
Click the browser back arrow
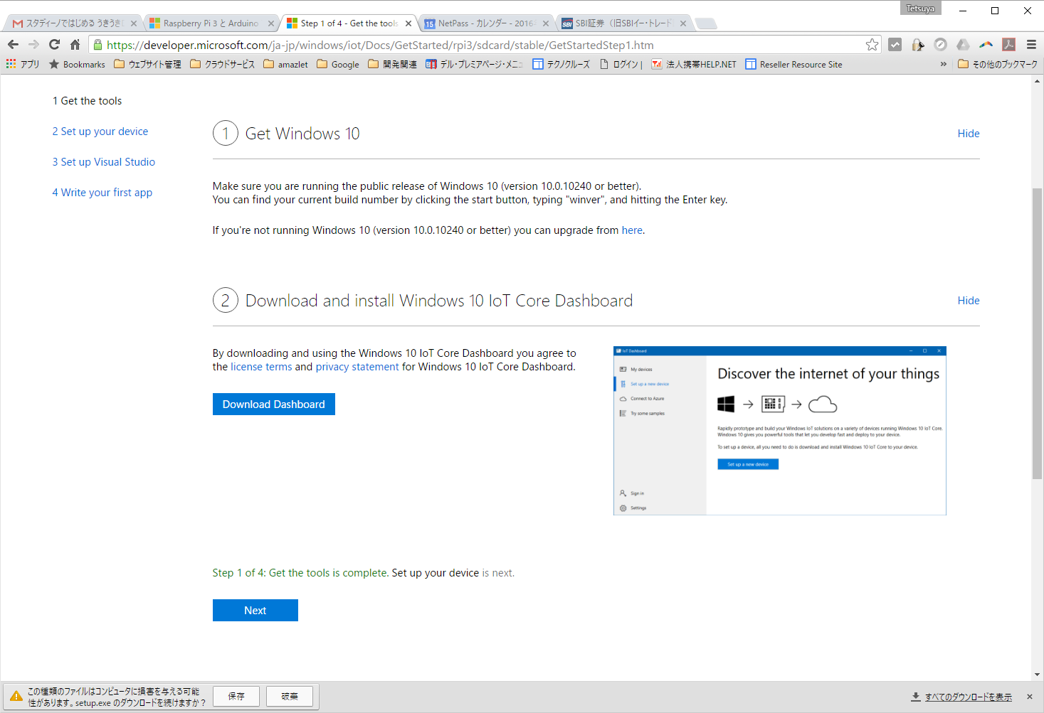click(13, 45)
